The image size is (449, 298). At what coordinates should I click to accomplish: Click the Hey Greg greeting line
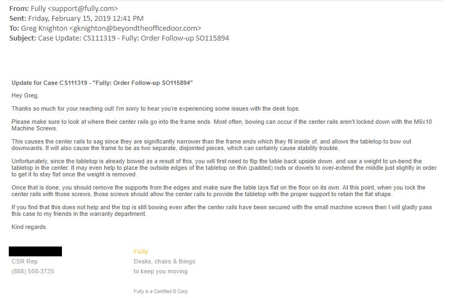25,95
